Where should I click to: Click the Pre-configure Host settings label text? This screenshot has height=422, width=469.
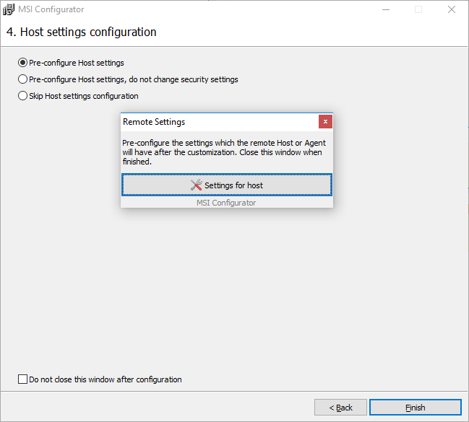(77, 63)
